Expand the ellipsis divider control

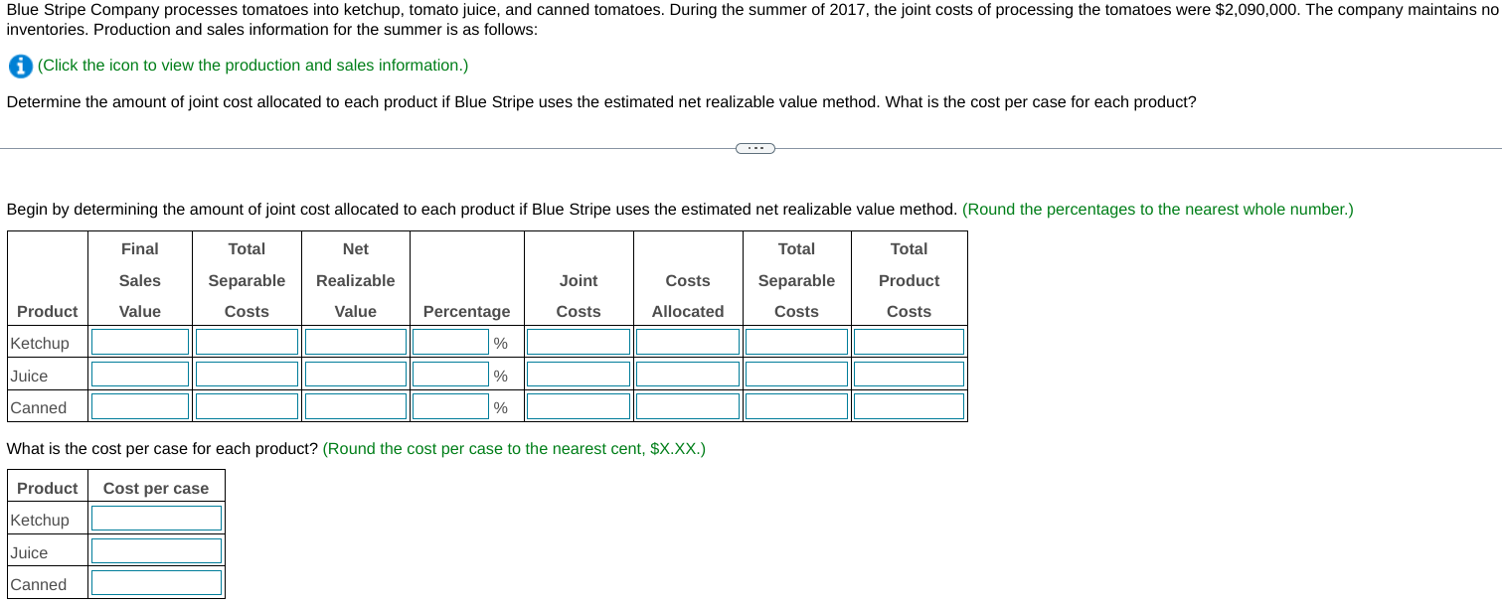pyautogui.click(x=753, y=148)
